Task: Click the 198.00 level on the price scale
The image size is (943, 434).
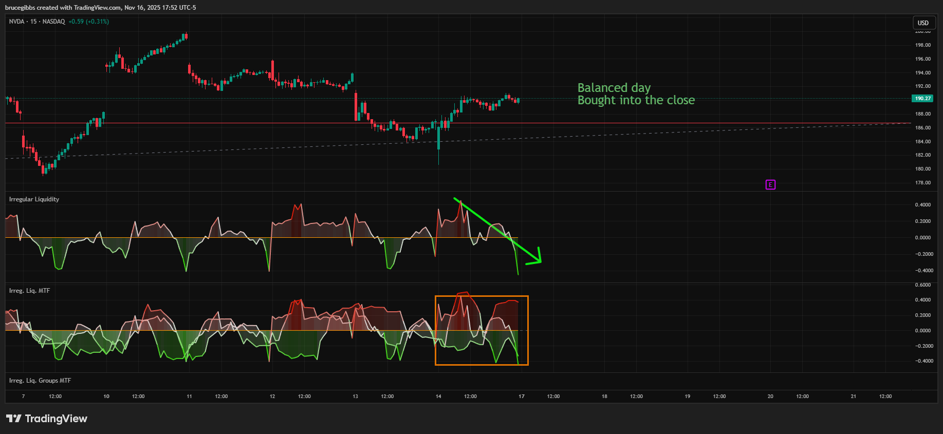Action: (x=922, y=45)
